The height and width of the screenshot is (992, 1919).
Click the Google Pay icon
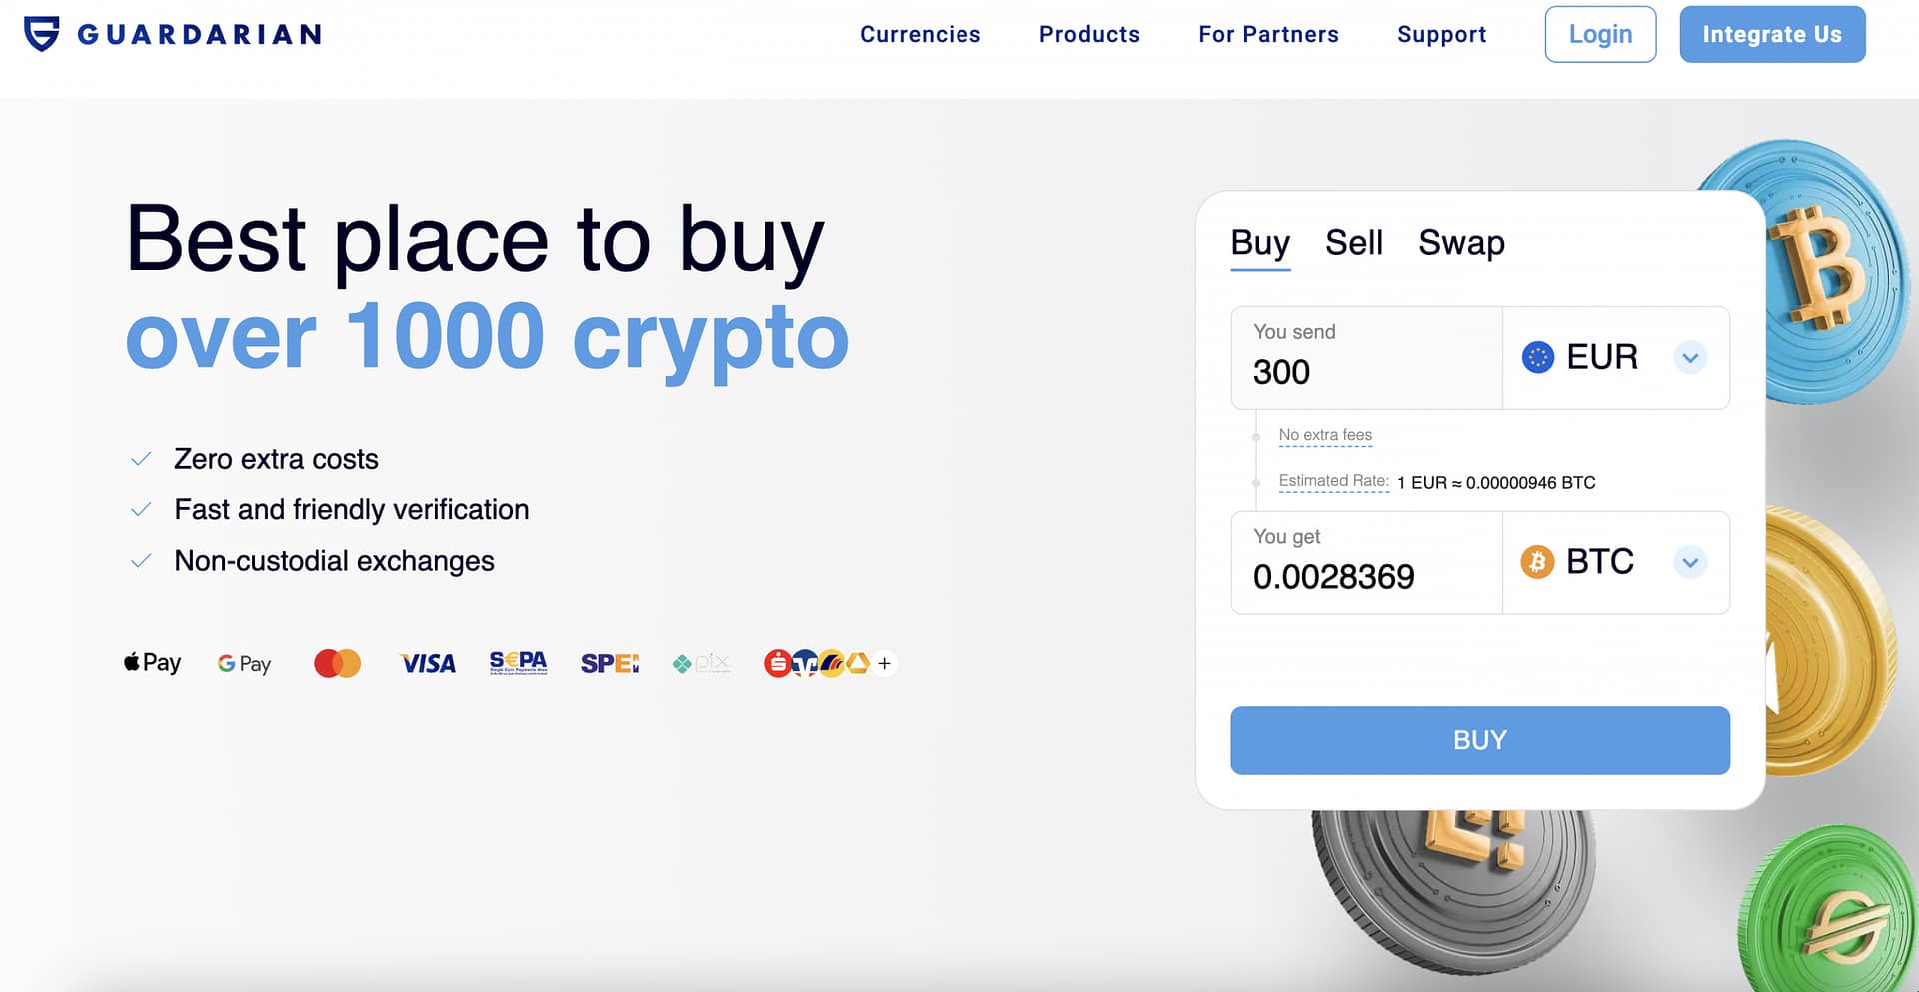click(244, 664)
